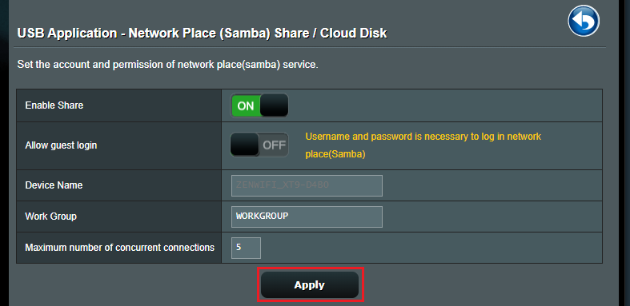Screen dimensions: 630x306
Task: Click the USB Application page title heading
Action: point(202,33)
